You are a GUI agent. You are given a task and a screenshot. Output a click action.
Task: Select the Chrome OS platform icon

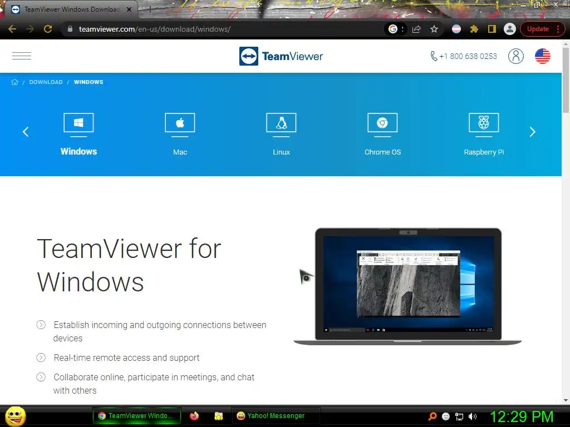click(x=382, y=125)
